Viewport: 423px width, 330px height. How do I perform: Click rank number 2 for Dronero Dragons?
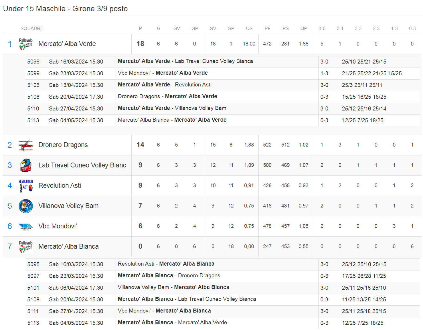click(x=10, y=145)
